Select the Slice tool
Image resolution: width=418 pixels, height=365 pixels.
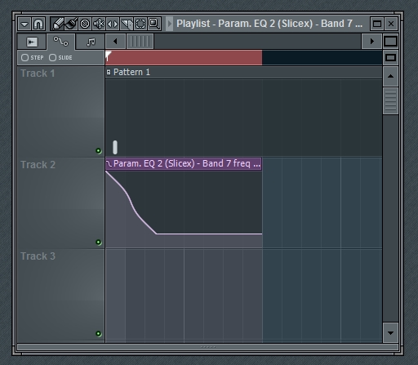click(127, 24)
